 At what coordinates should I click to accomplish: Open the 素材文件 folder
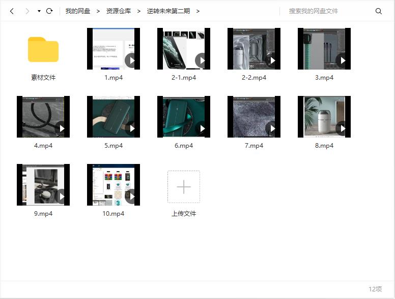pos(43,50)
